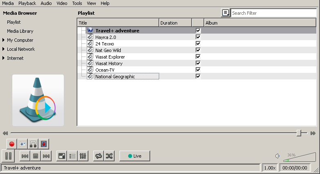
Task: Expand the Internet section
Action: (4, 58)
